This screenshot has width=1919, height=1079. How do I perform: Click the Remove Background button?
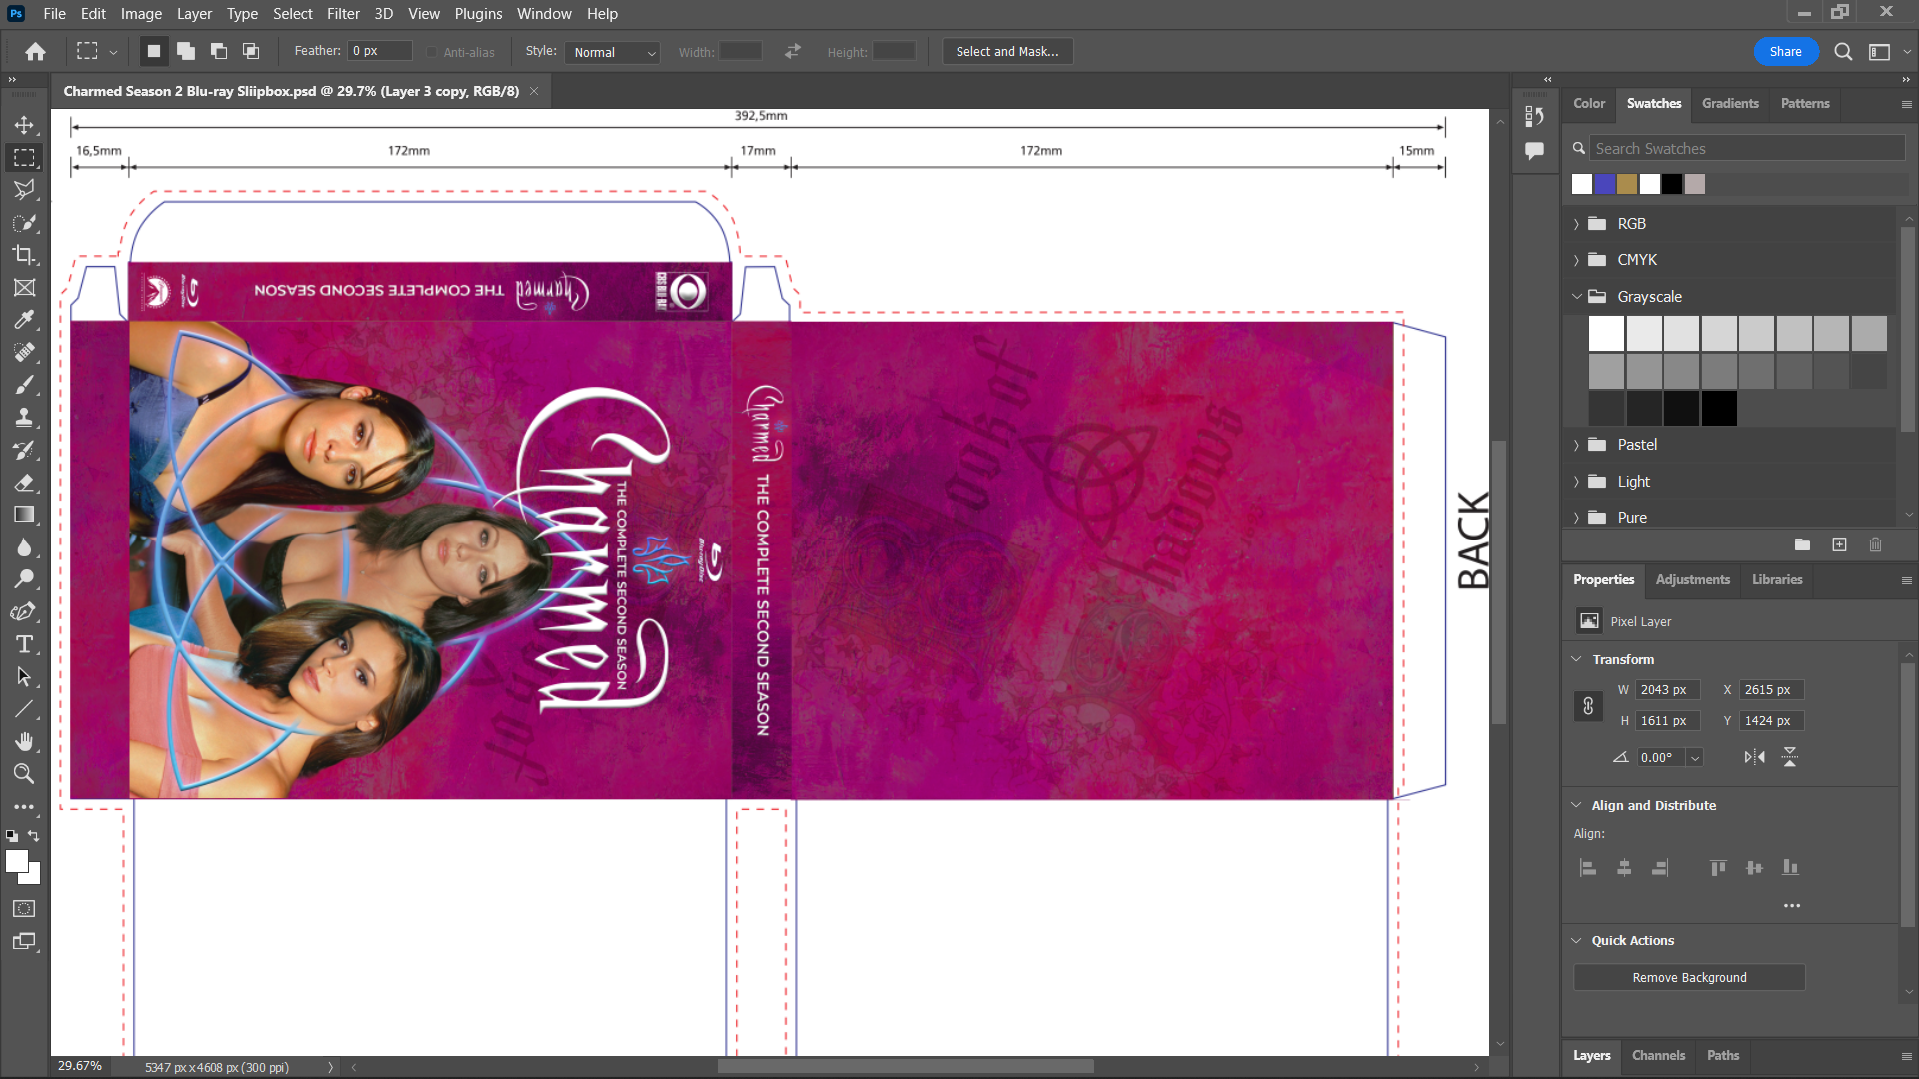click(x=1689, y=977)
